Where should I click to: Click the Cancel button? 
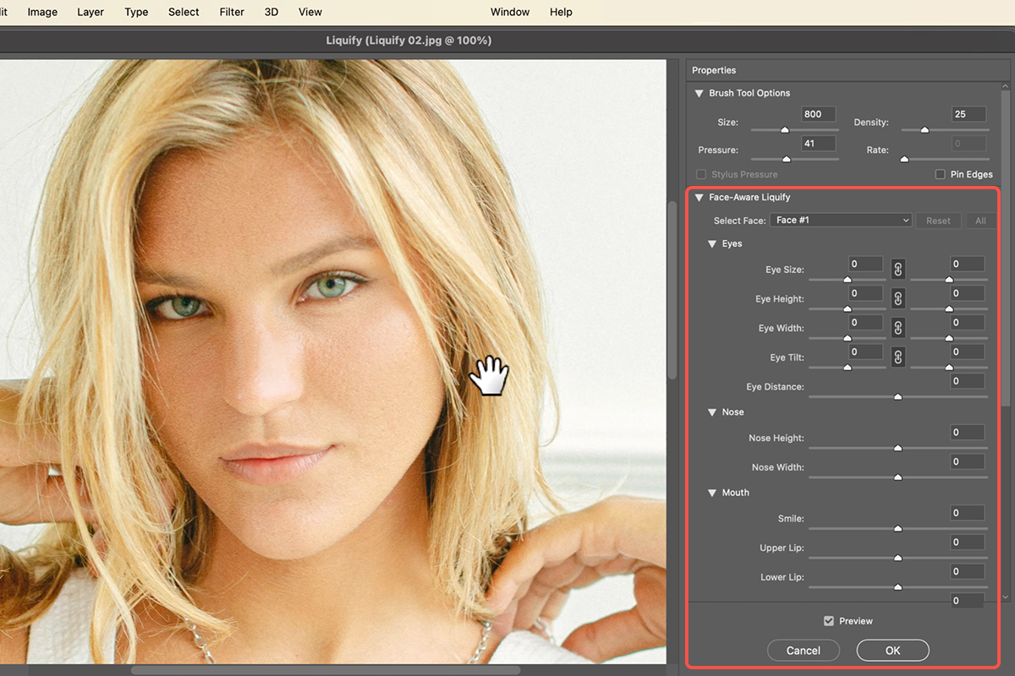click(x=803, y=650)
